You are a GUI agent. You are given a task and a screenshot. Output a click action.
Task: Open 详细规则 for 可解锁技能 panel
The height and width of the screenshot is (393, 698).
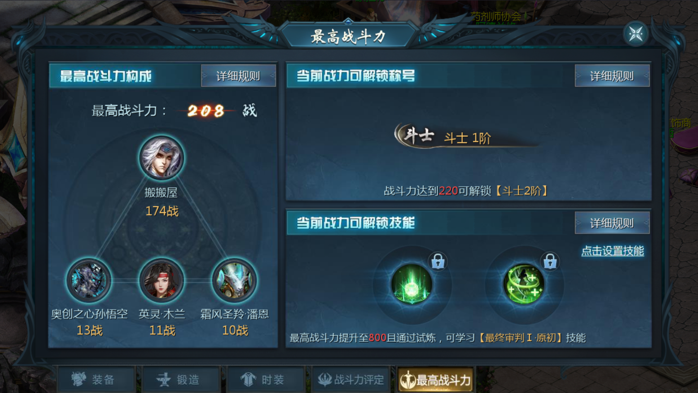(x=612, y=223)
